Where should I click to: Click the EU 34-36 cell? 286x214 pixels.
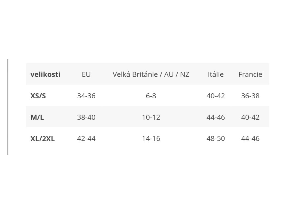[x=86, y=96]
